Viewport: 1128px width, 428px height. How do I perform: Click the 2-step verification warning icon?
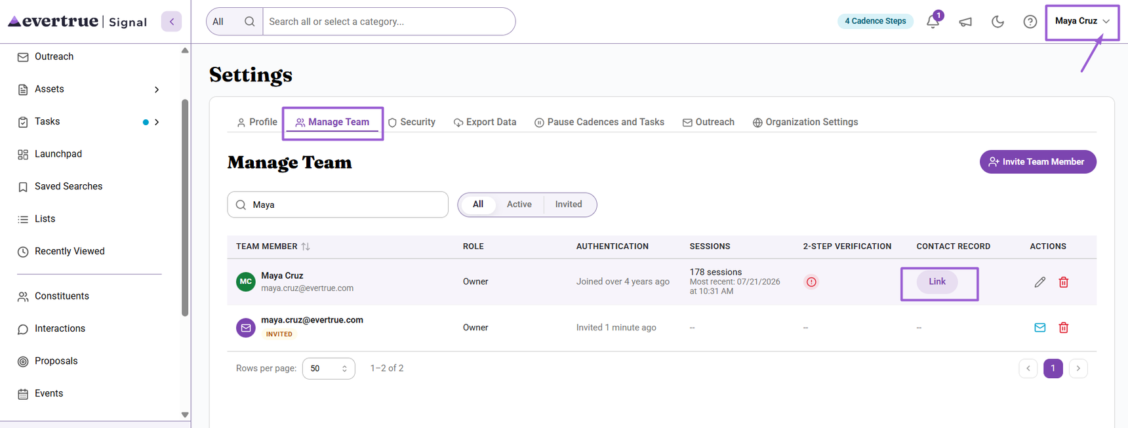tap(811, 282)
